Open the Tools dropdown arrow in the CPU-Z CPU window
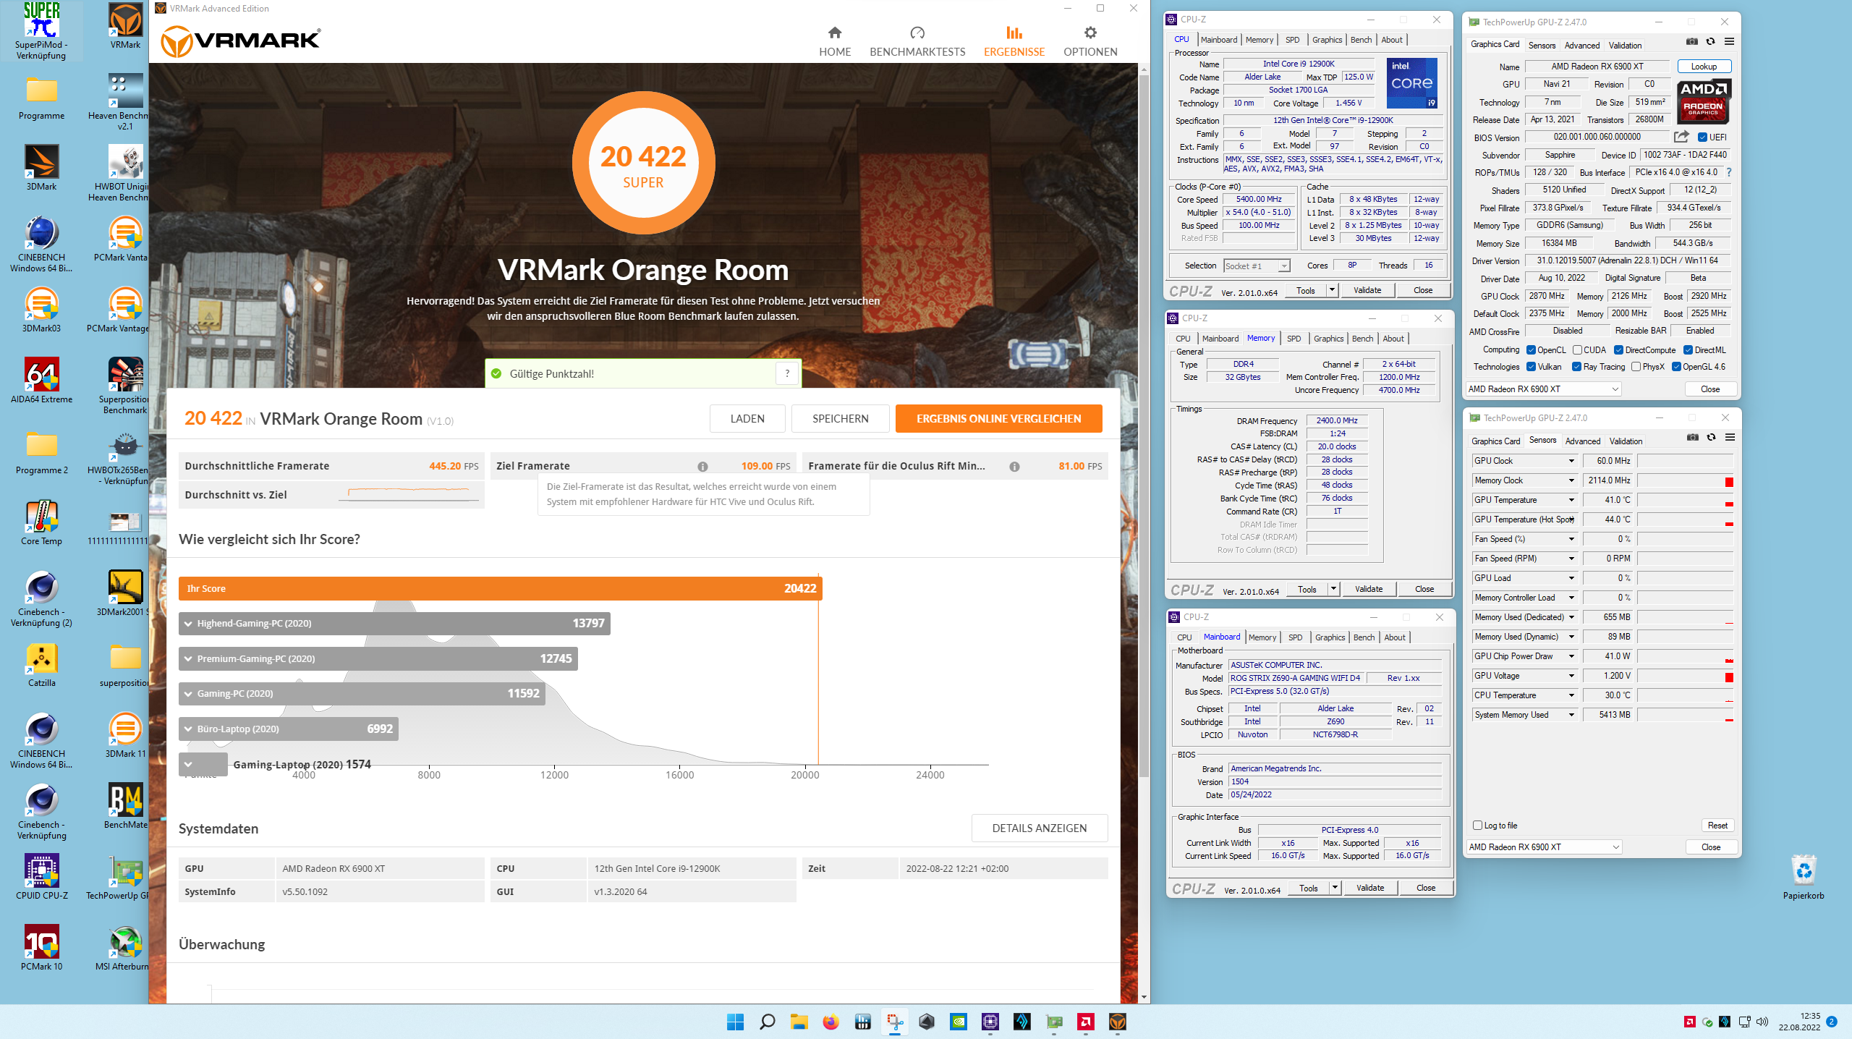Image resolution: width=1852 pixels, height=1039 pixels. [x=1331, y=290]
